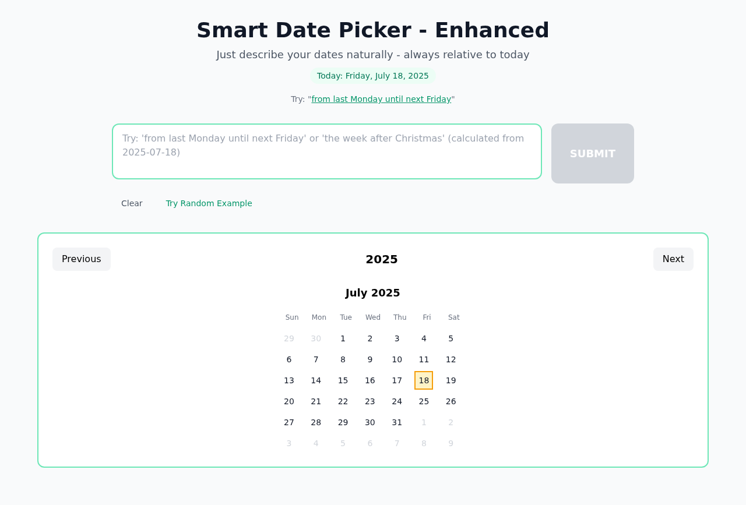746x505 pixels.
Task: Advance calendar with the Next button
Action: [673, 258]
